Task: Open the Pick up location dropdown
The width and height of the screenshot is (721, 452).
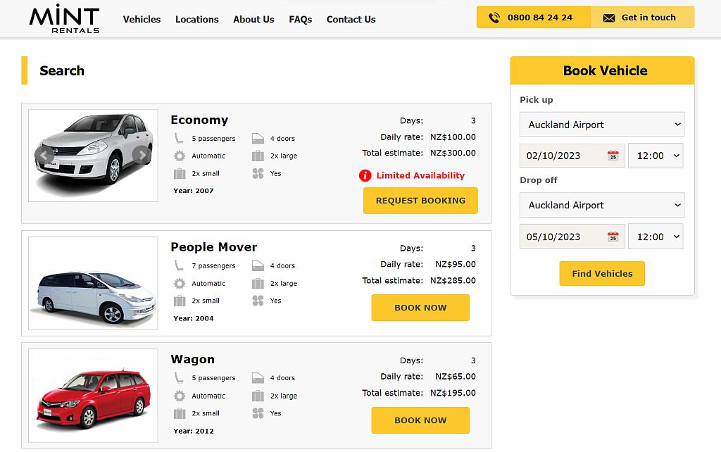Action: point(601,125)
